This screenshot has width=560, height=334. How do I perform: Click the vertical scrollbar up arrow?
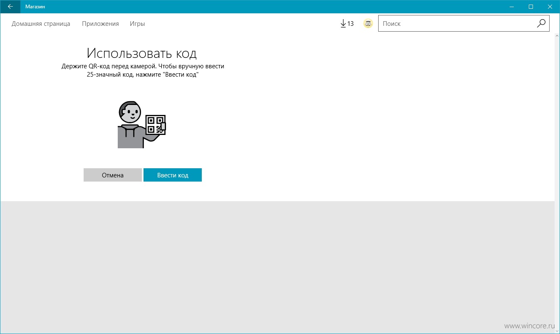click(557, 36)
